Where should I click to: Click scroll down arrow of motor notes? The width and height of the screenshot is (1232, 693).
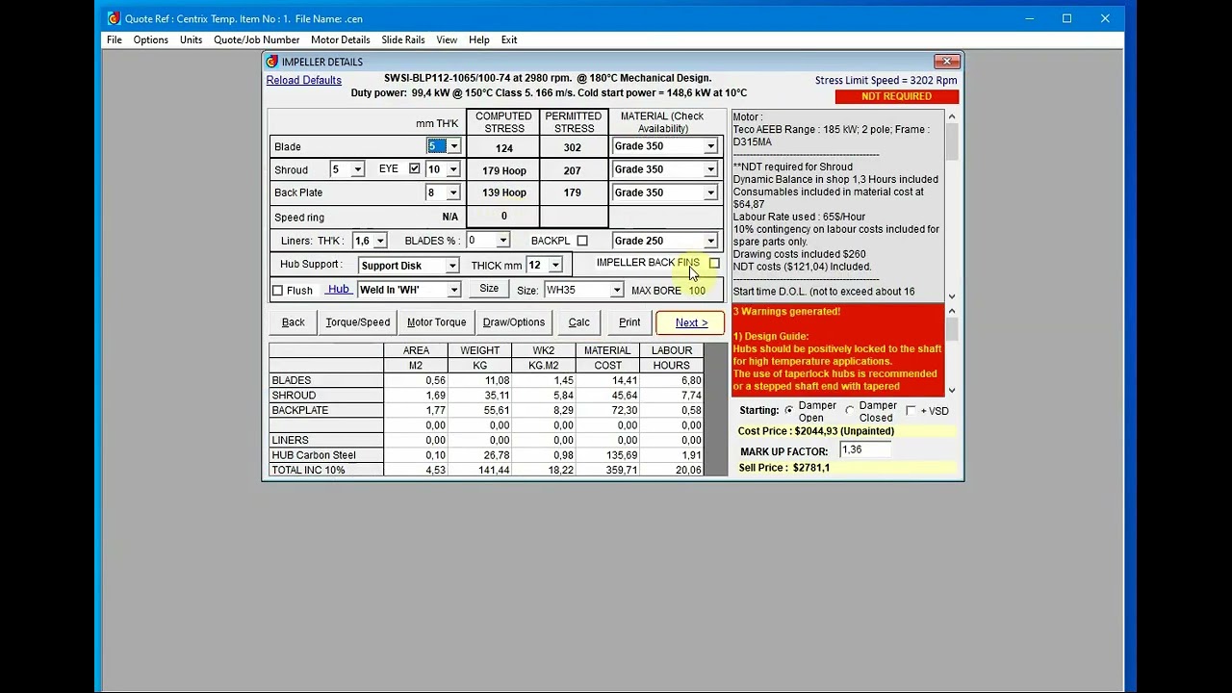(x=952, y=296)
